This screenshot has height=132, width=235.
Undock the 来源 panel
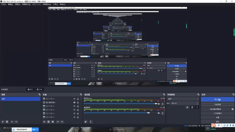tap(81, 94)
